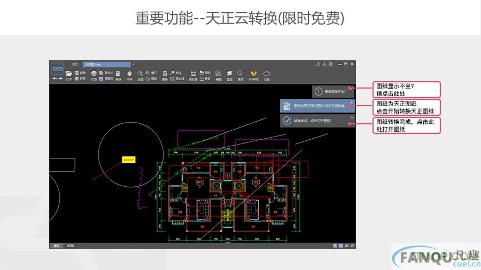Select the 画云线 cloud line tool
Viewport: 481px width, 270px height.
177,78
